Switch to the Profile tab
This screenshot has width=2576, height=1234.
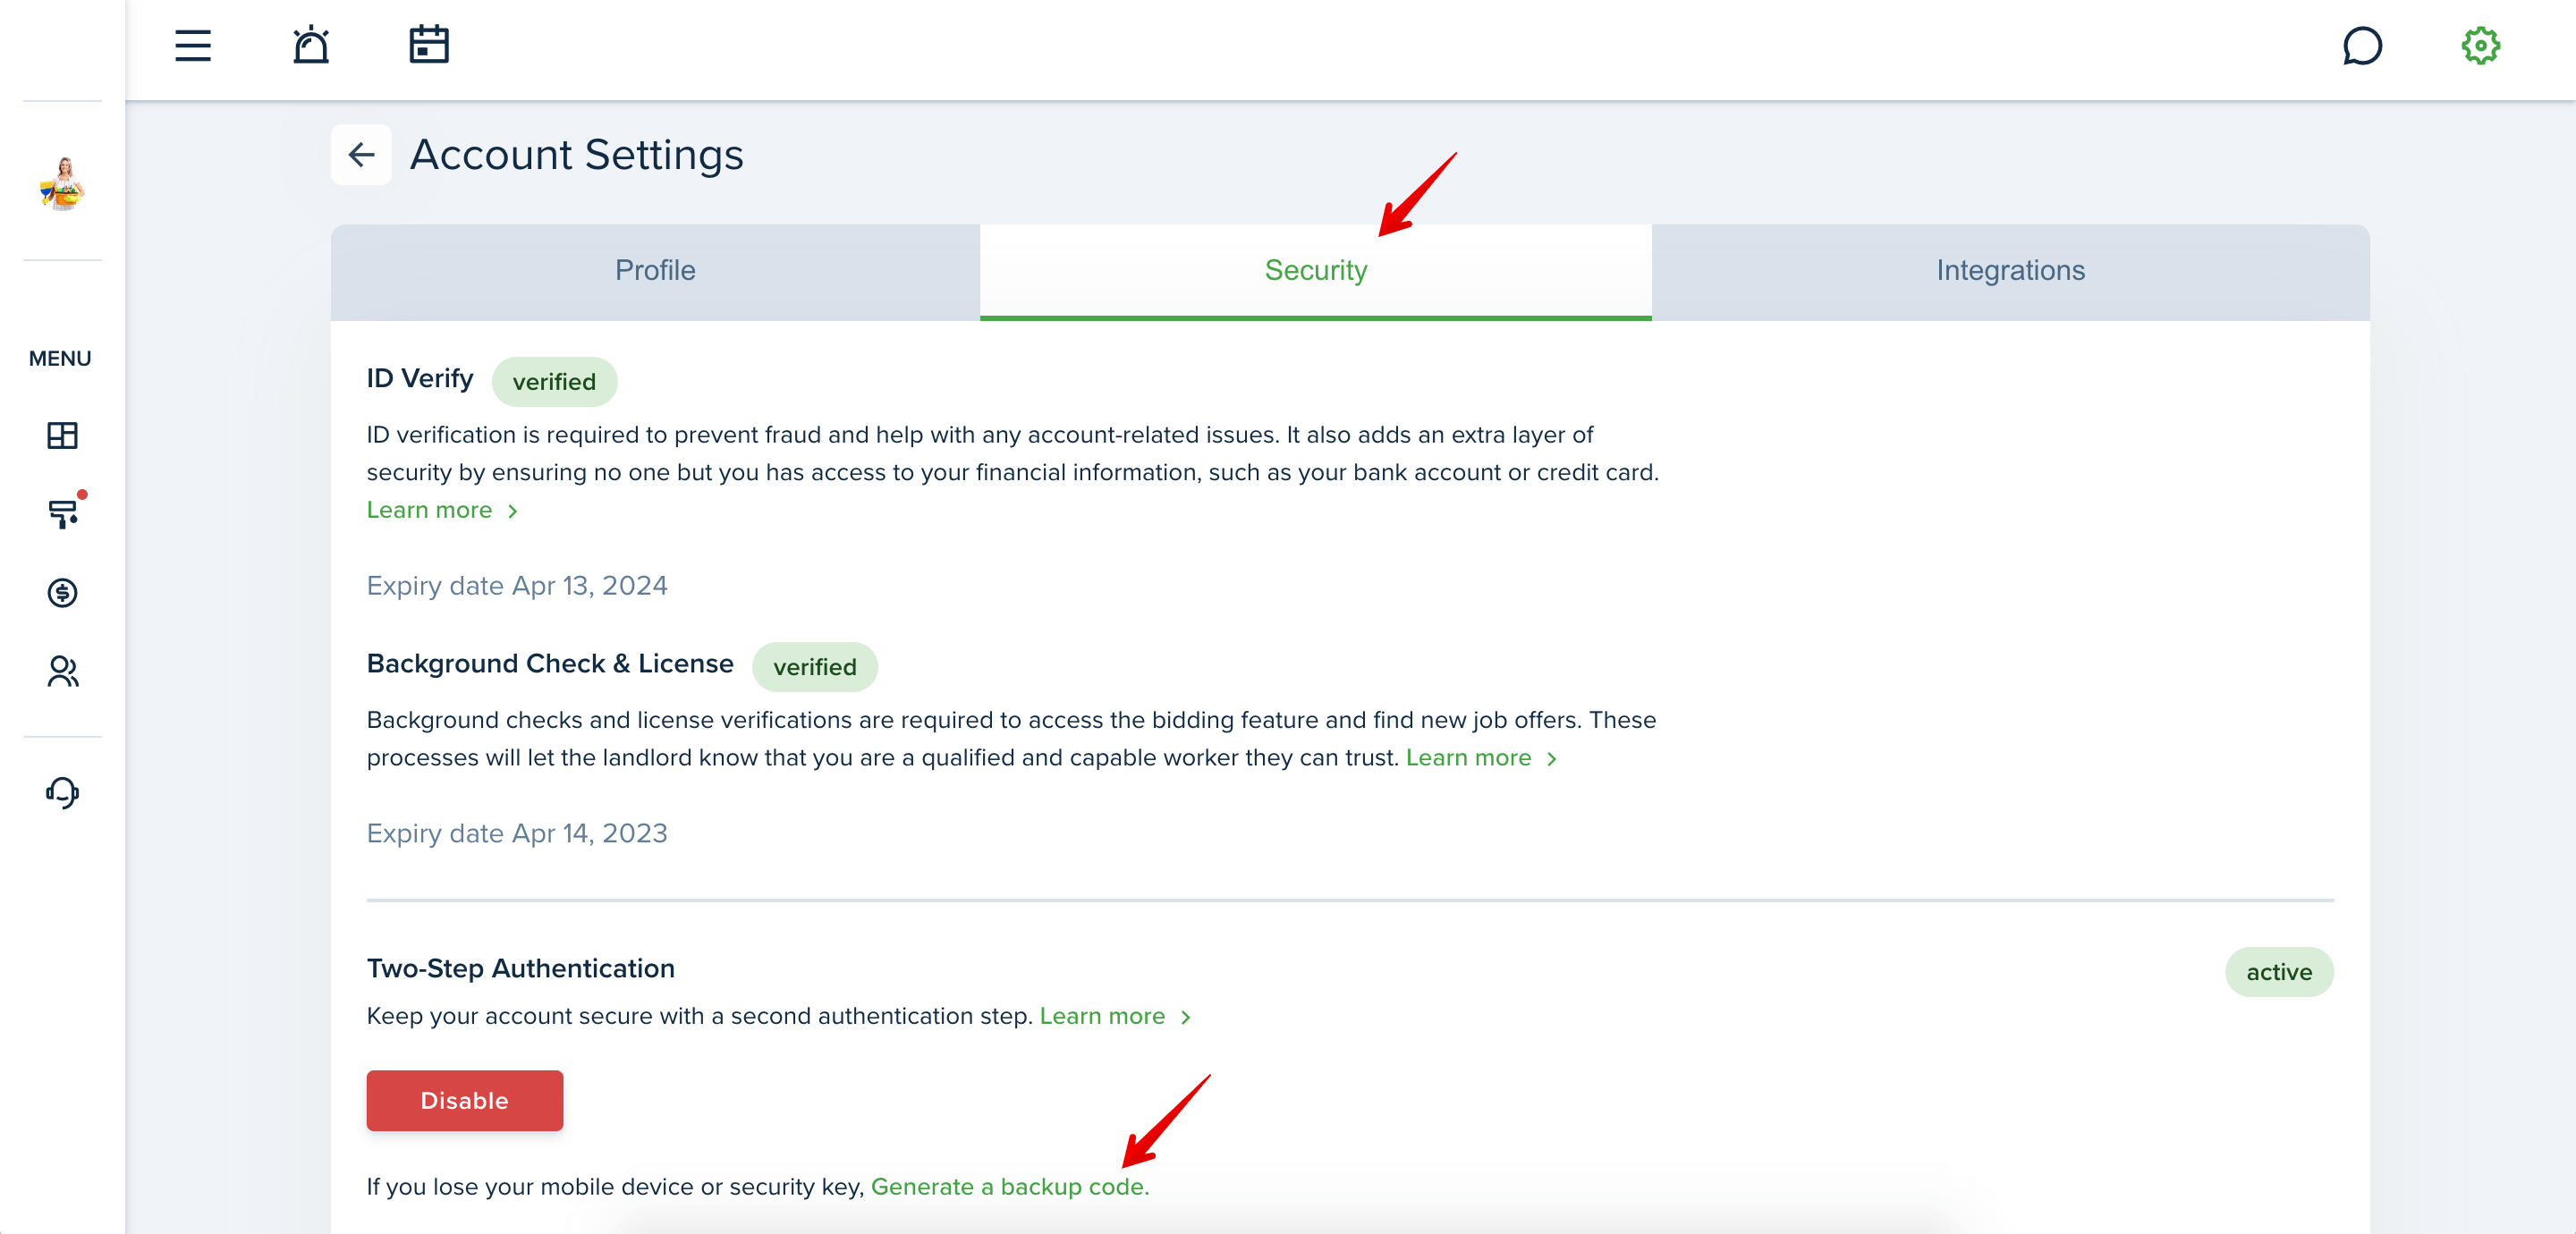coord(655,271)
